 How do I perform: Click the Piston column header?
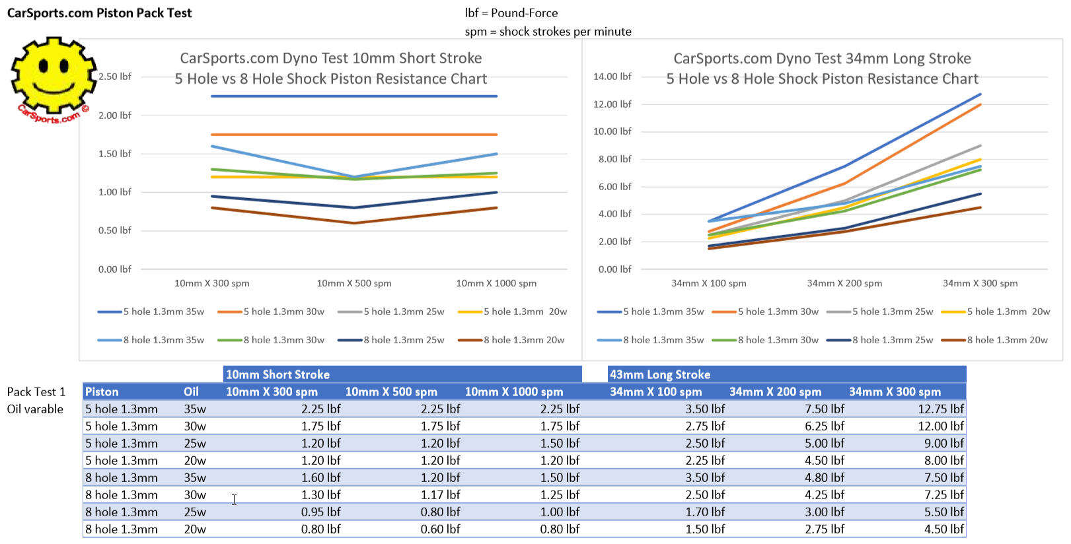pos(102,391)
